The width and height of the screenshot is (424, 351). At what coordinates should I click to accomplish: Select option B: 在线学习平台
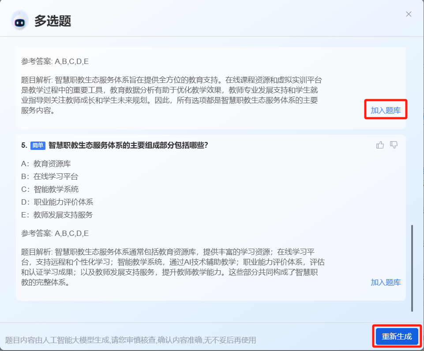pyautogui.click(x=49, y=176)
